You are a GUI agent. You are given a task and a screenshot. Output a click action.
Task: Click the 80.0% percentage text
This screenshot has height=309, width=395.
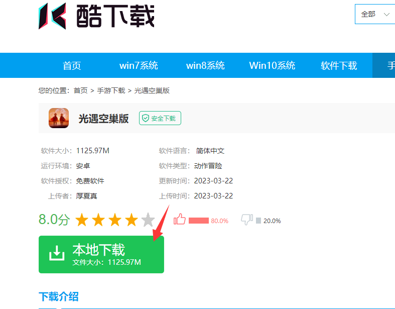(219, 221)
